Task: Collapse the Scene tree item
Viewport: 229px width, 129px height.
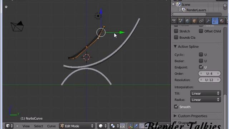Action: click(173, 4)
